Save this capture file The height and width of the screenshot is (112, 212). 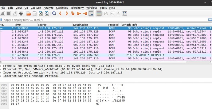pyautogui.click(x=34, y=14)
